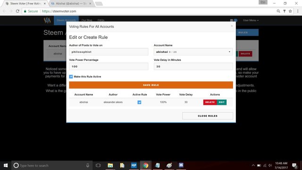The width and height of the screenshot is (302, 170).
Task: Click the abishai account cell in rules table
Action: pos(84,102)
